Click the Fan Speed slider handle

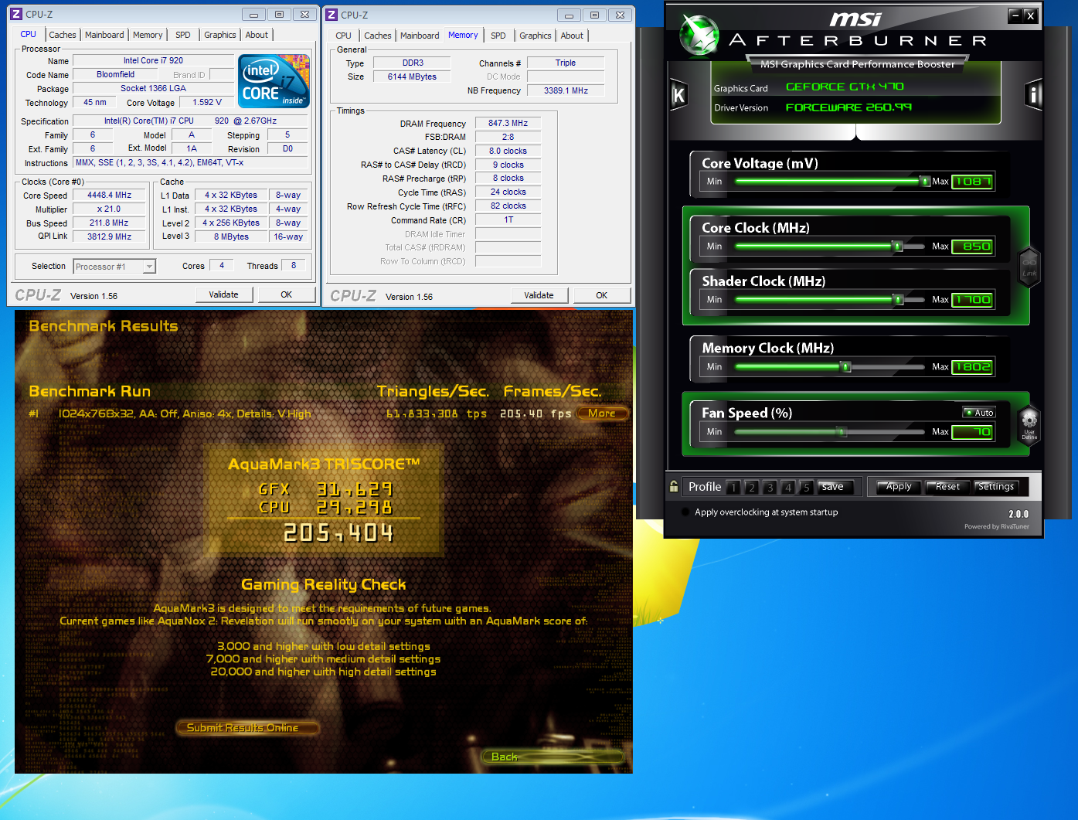pyautogui.click(x=841, y=432)
